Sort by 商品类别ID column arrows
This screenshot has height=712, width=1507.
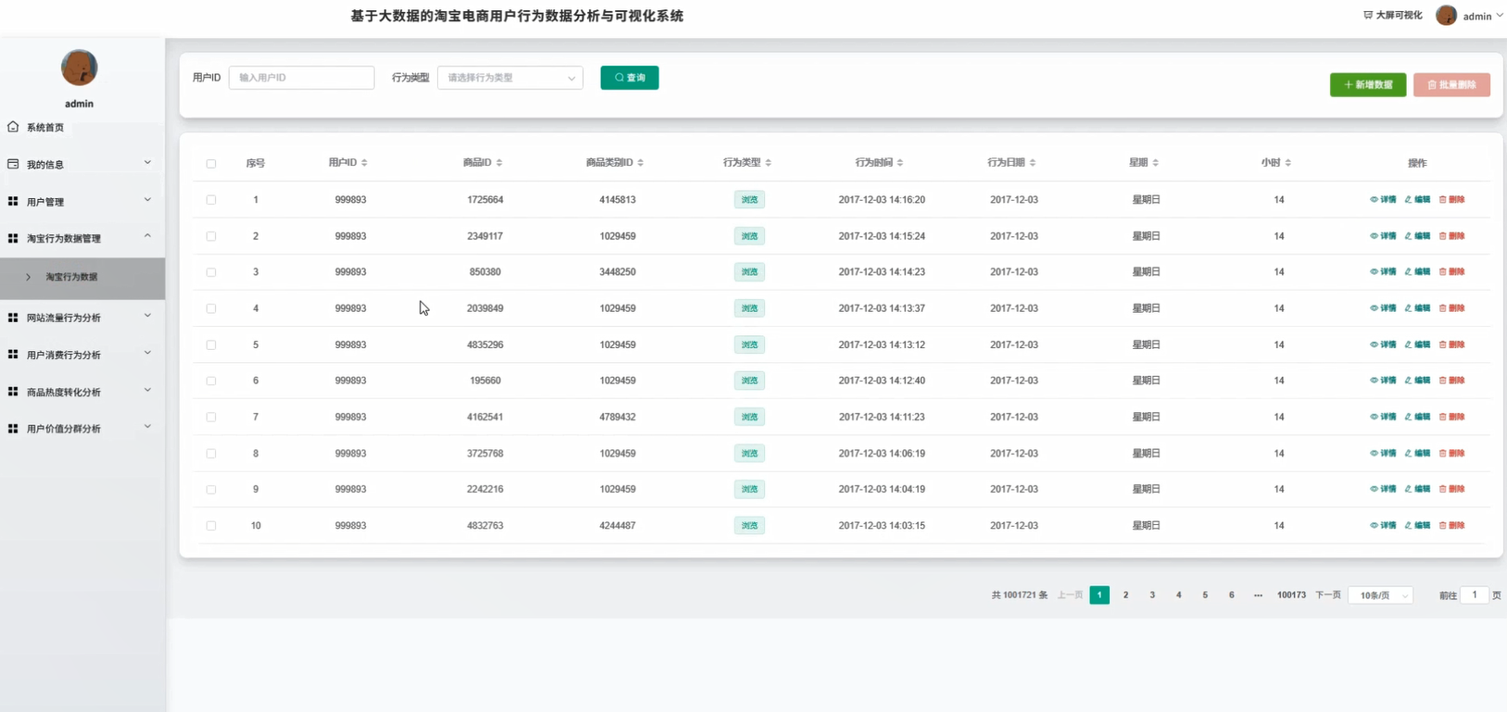(640, 163)
